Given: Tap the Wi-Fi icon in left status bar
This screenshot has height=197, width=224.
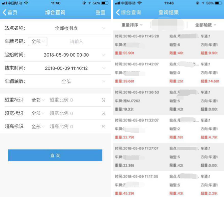Looking at the screenshot, I should (26, 3).
